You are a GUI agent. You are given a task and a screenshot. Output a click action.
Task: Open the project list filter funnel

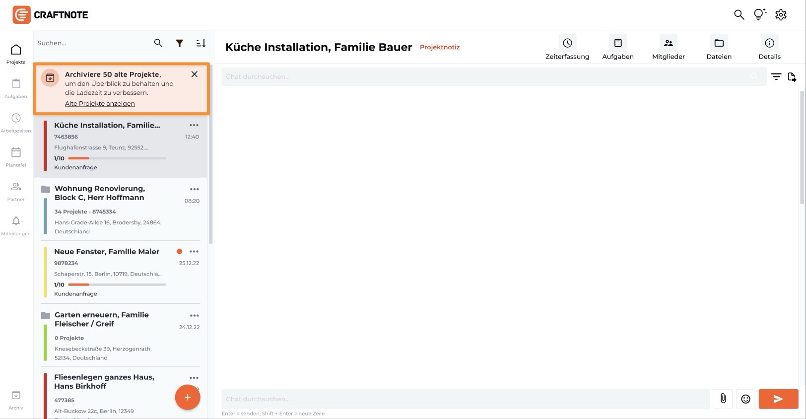(180, 43)
